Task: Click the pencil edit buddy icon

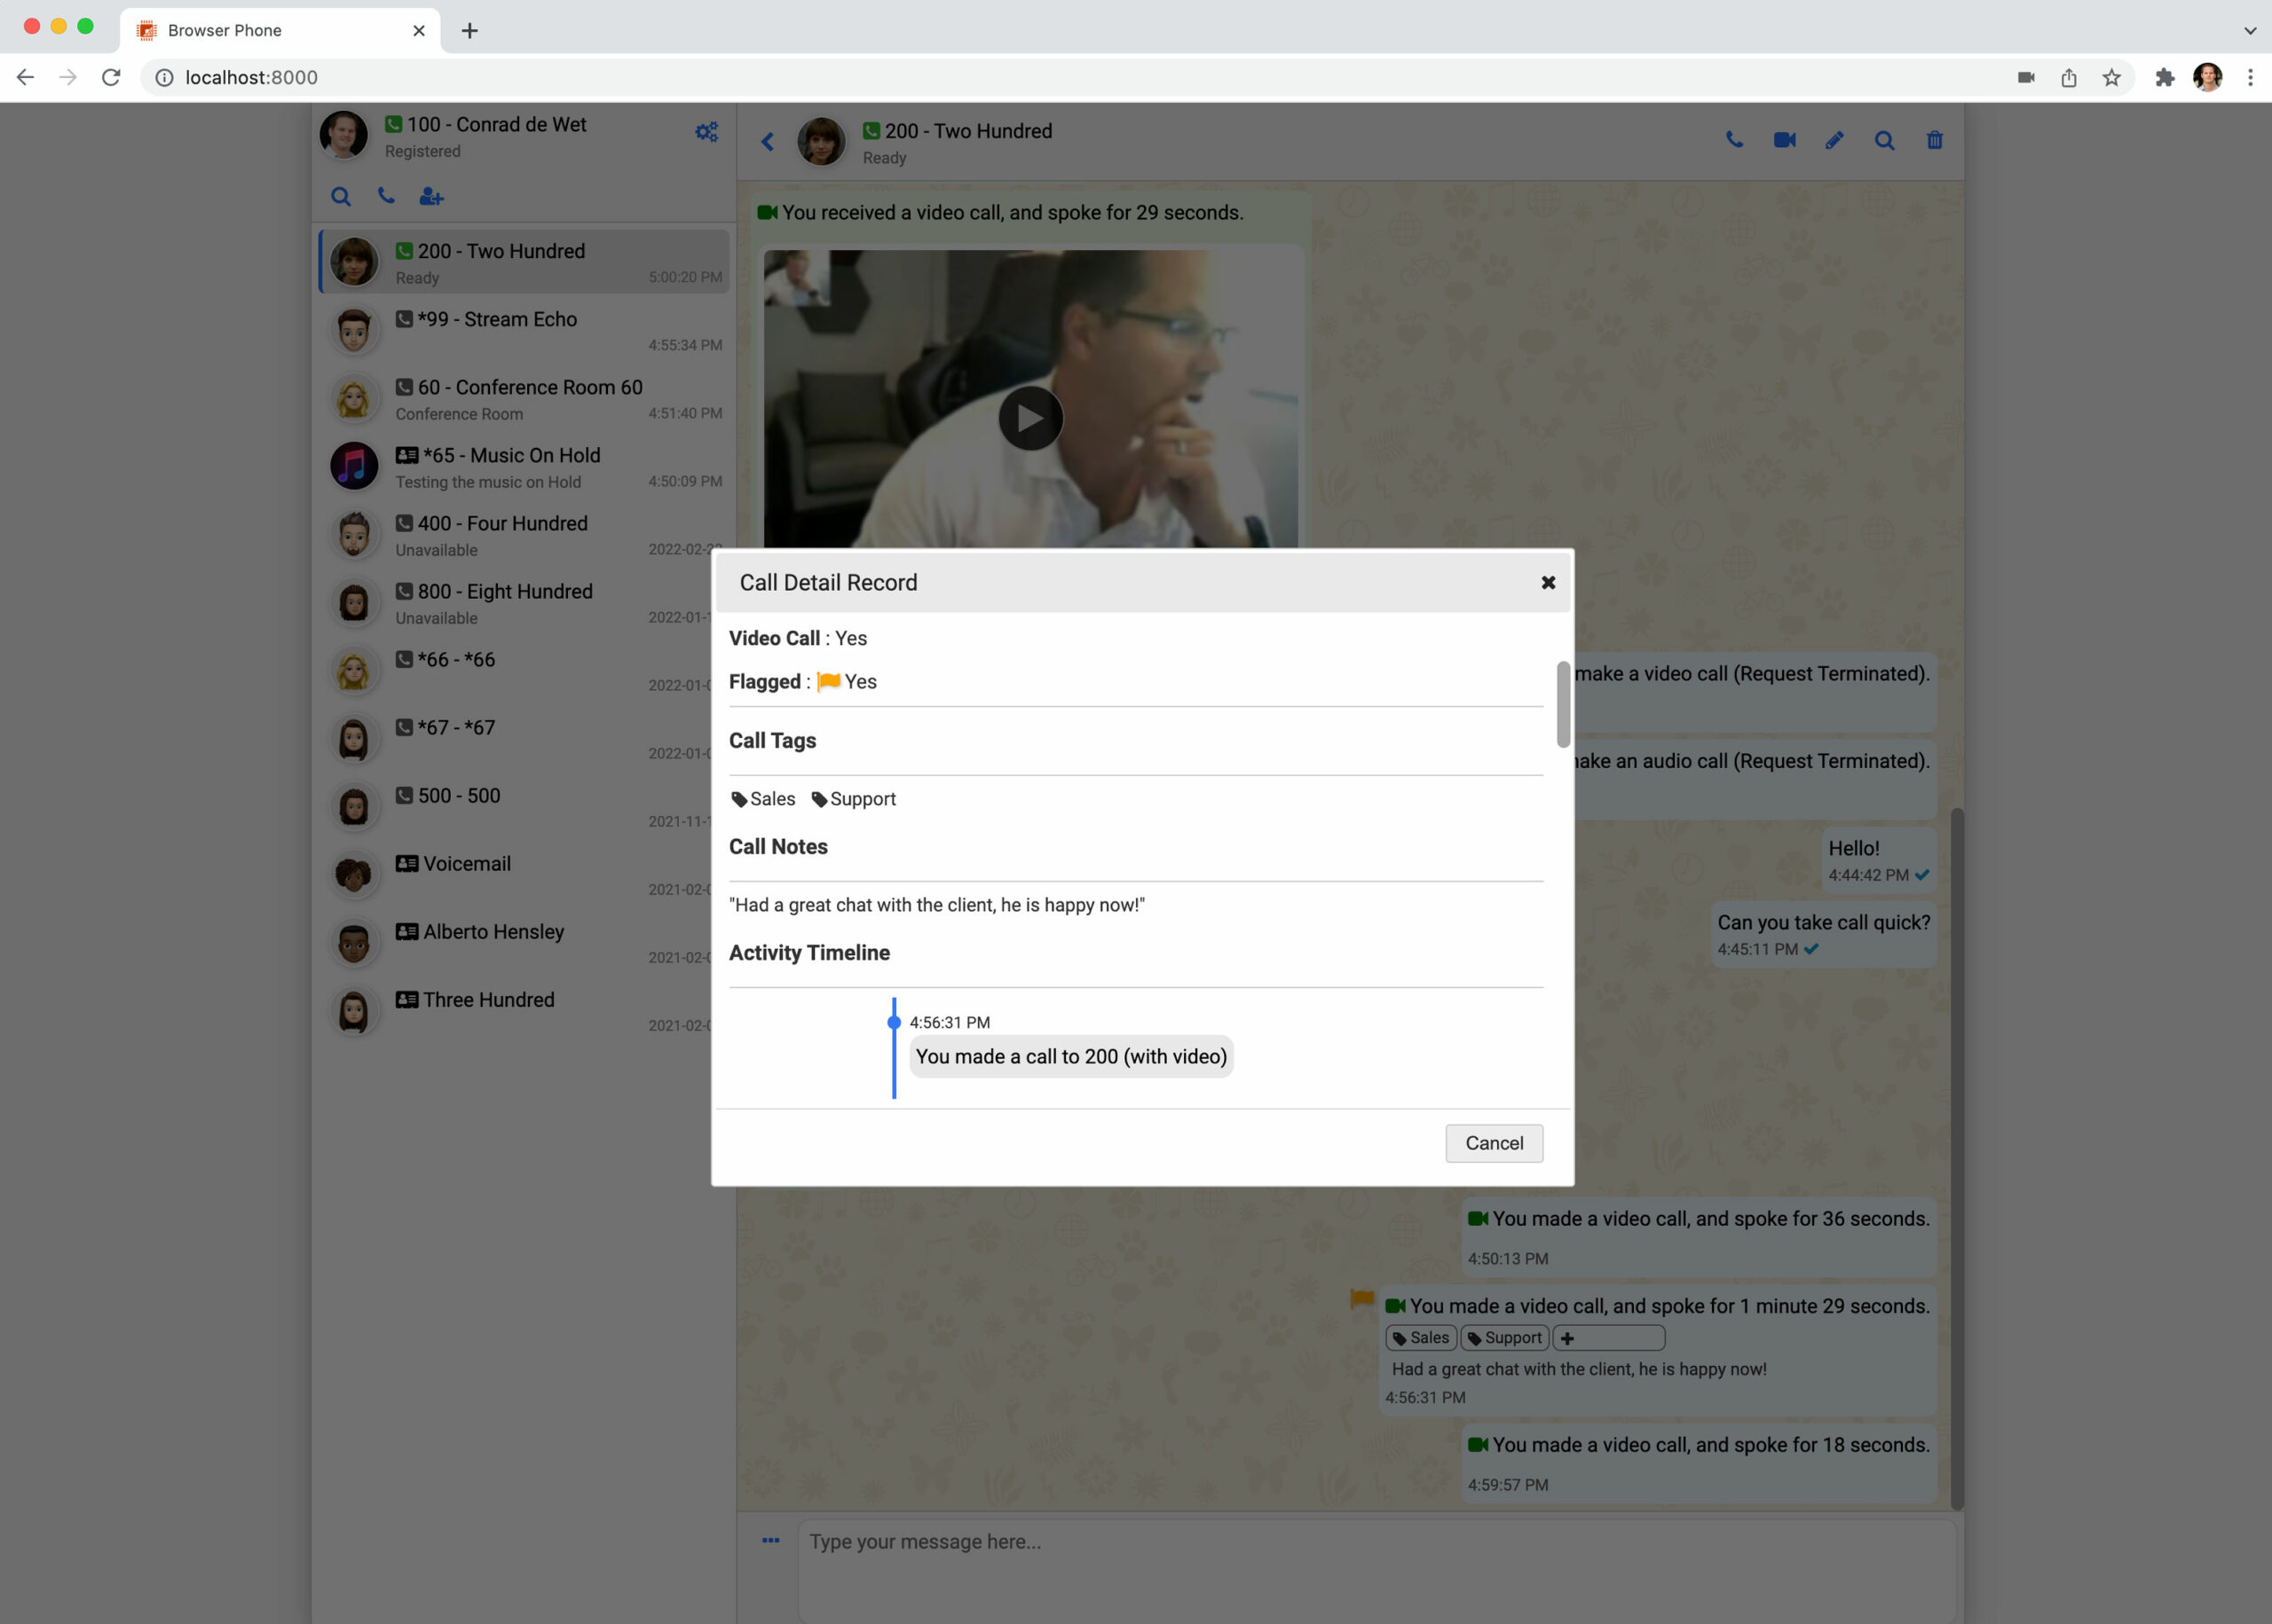Action: (1834, 140)
